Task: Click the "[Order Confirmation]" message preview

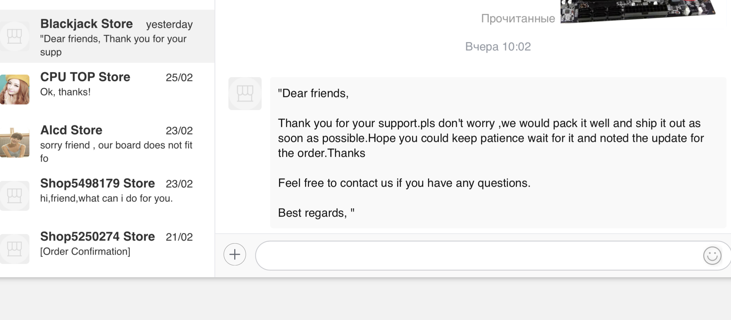Action: point(85,251)
